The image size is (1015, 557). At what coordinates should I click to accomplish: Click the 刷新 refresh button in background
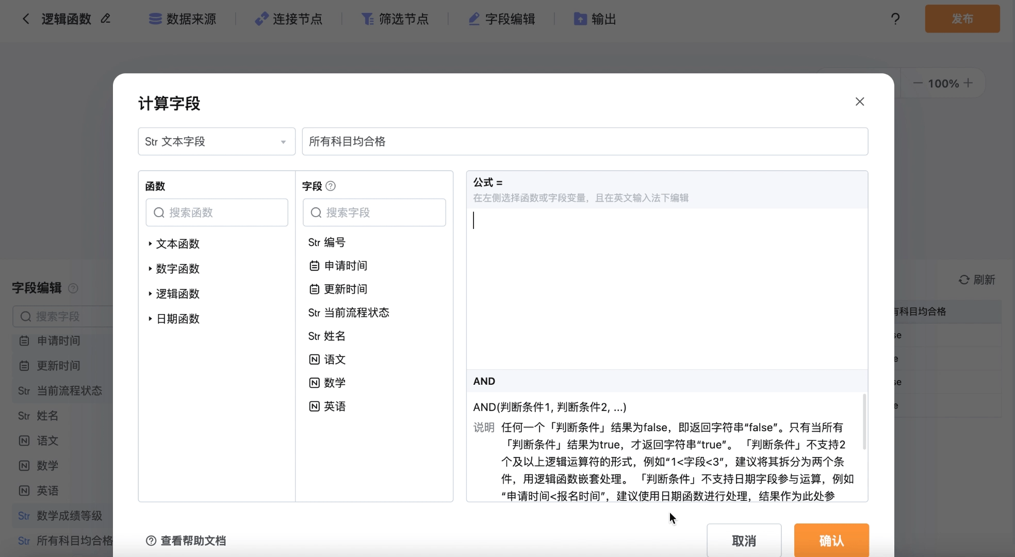(x=977, y=280)
